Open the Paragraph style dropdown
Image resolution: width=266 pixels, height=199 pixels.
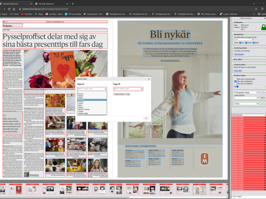click(246, 92)
